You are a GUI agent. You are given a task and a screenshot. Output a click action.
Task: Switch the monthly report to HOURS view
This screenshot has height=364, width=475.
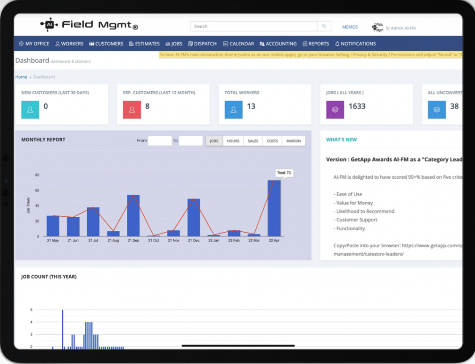click(x=233, y=141)
